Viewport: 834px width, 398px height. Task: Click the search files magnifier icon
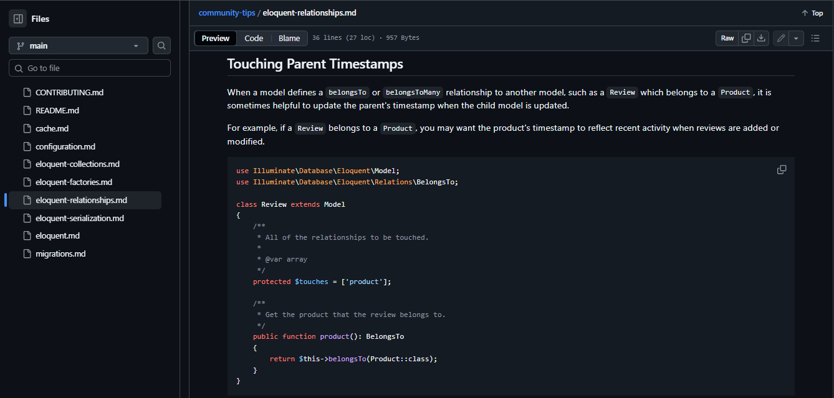(x=161, y=45)
